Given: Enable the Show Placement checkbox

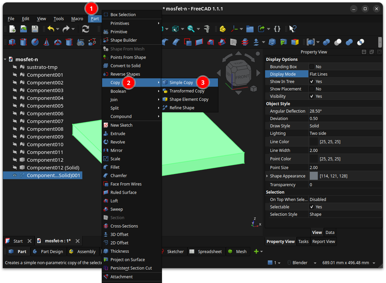Looking at the screenshot, I should [312, 89].
